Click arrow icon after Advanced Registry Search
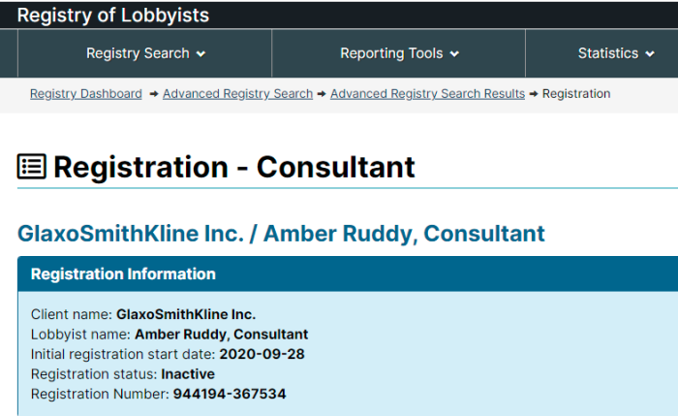Viewport: 678px width, 416px height. tap(322, 94)
